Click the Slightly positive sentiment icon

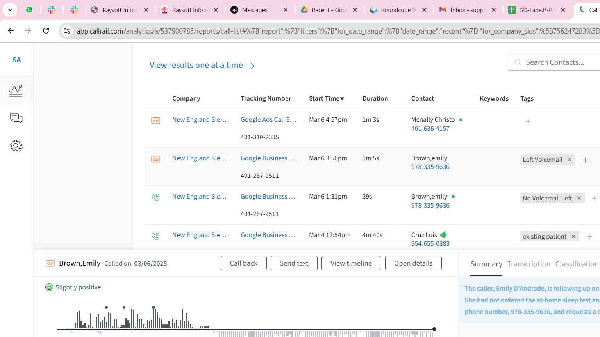[x=49, y=287]
